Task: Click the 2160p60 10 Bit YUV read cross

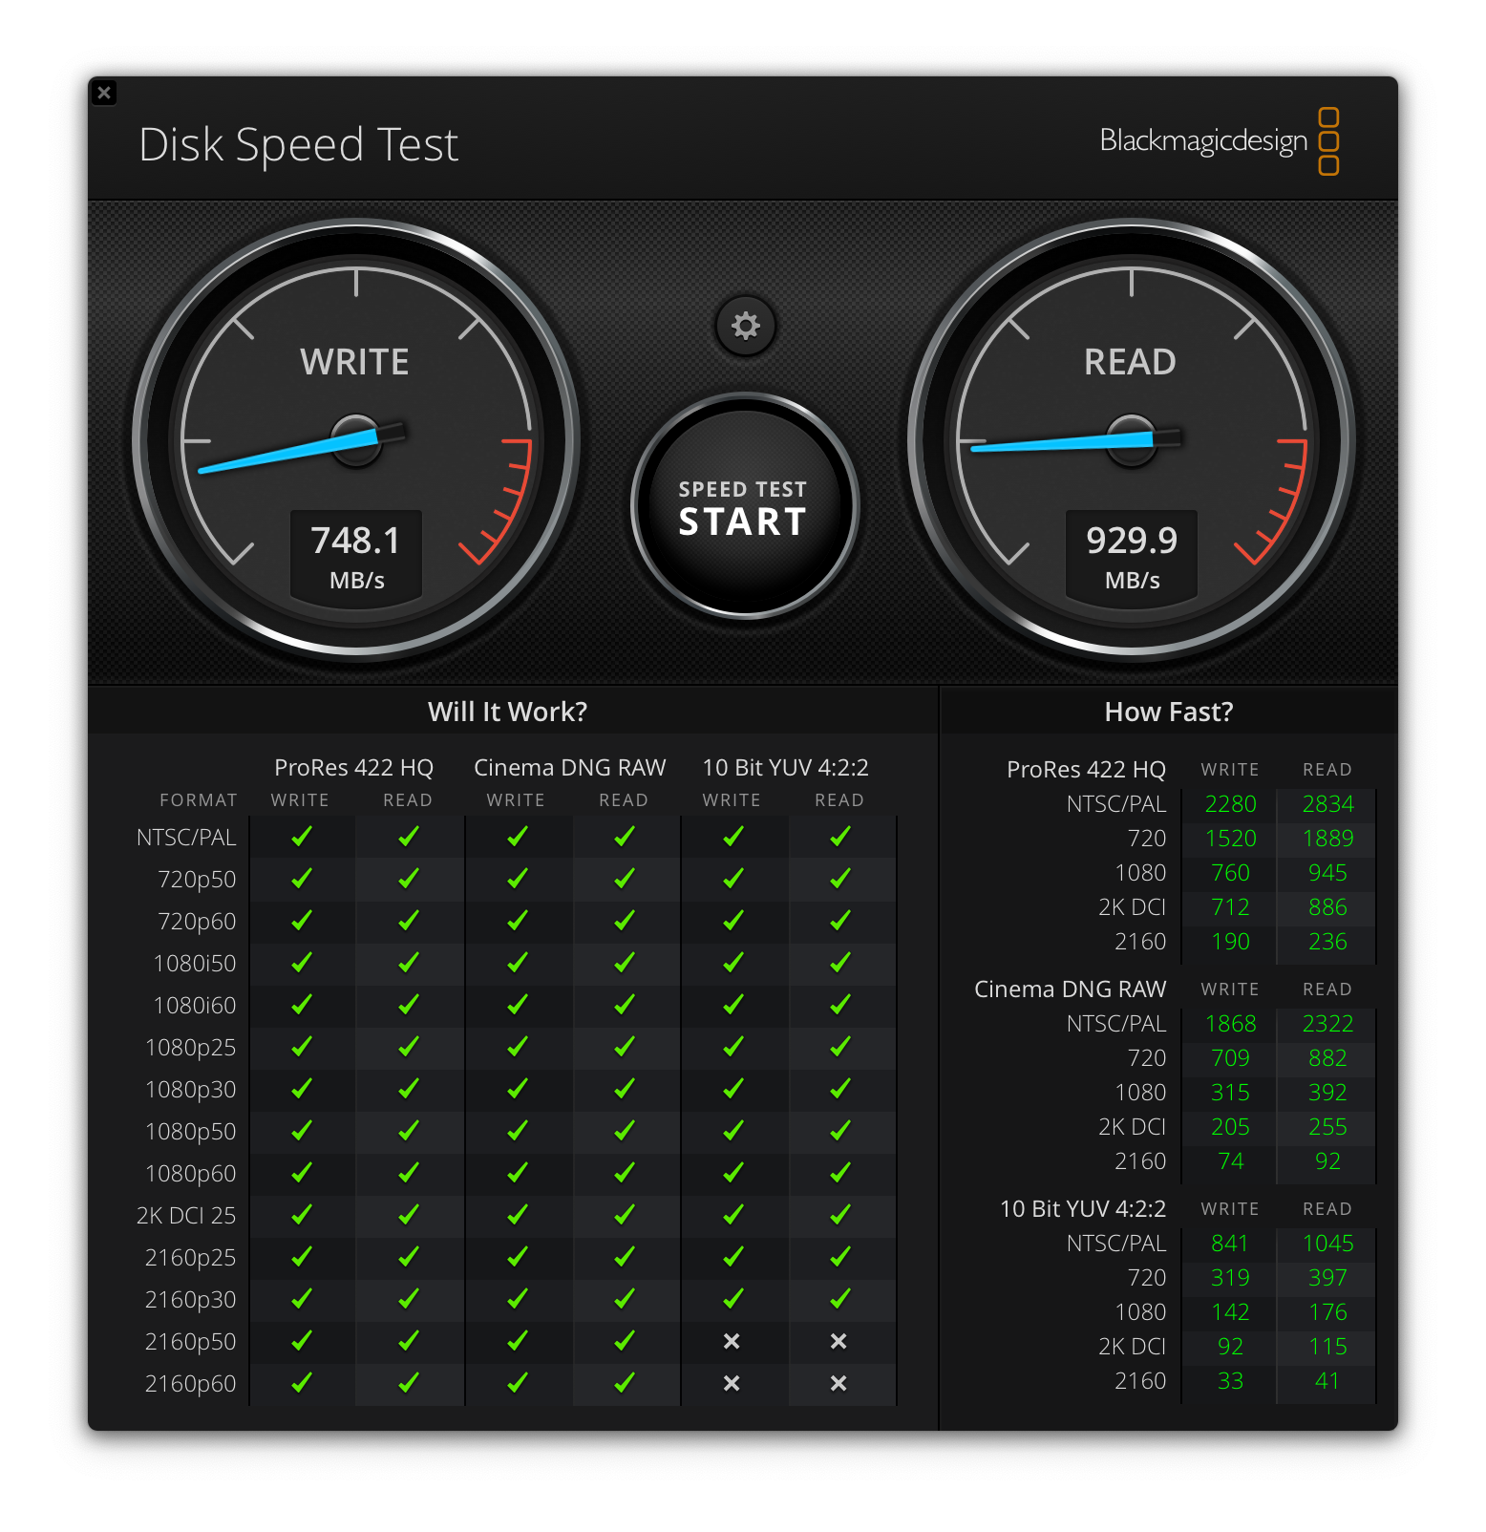Action: click(839, 1383)
